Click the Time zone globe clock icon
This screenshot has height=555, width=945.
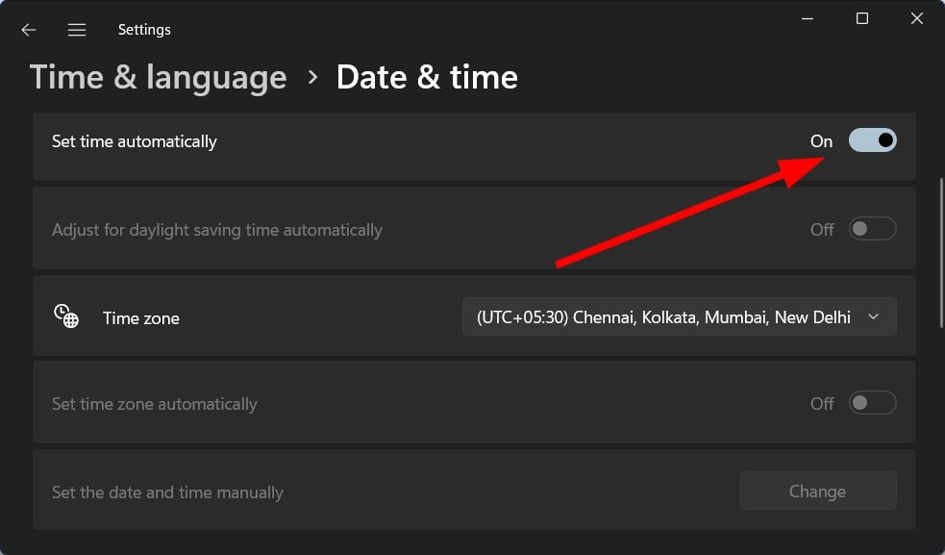click(x=66, y=316)
